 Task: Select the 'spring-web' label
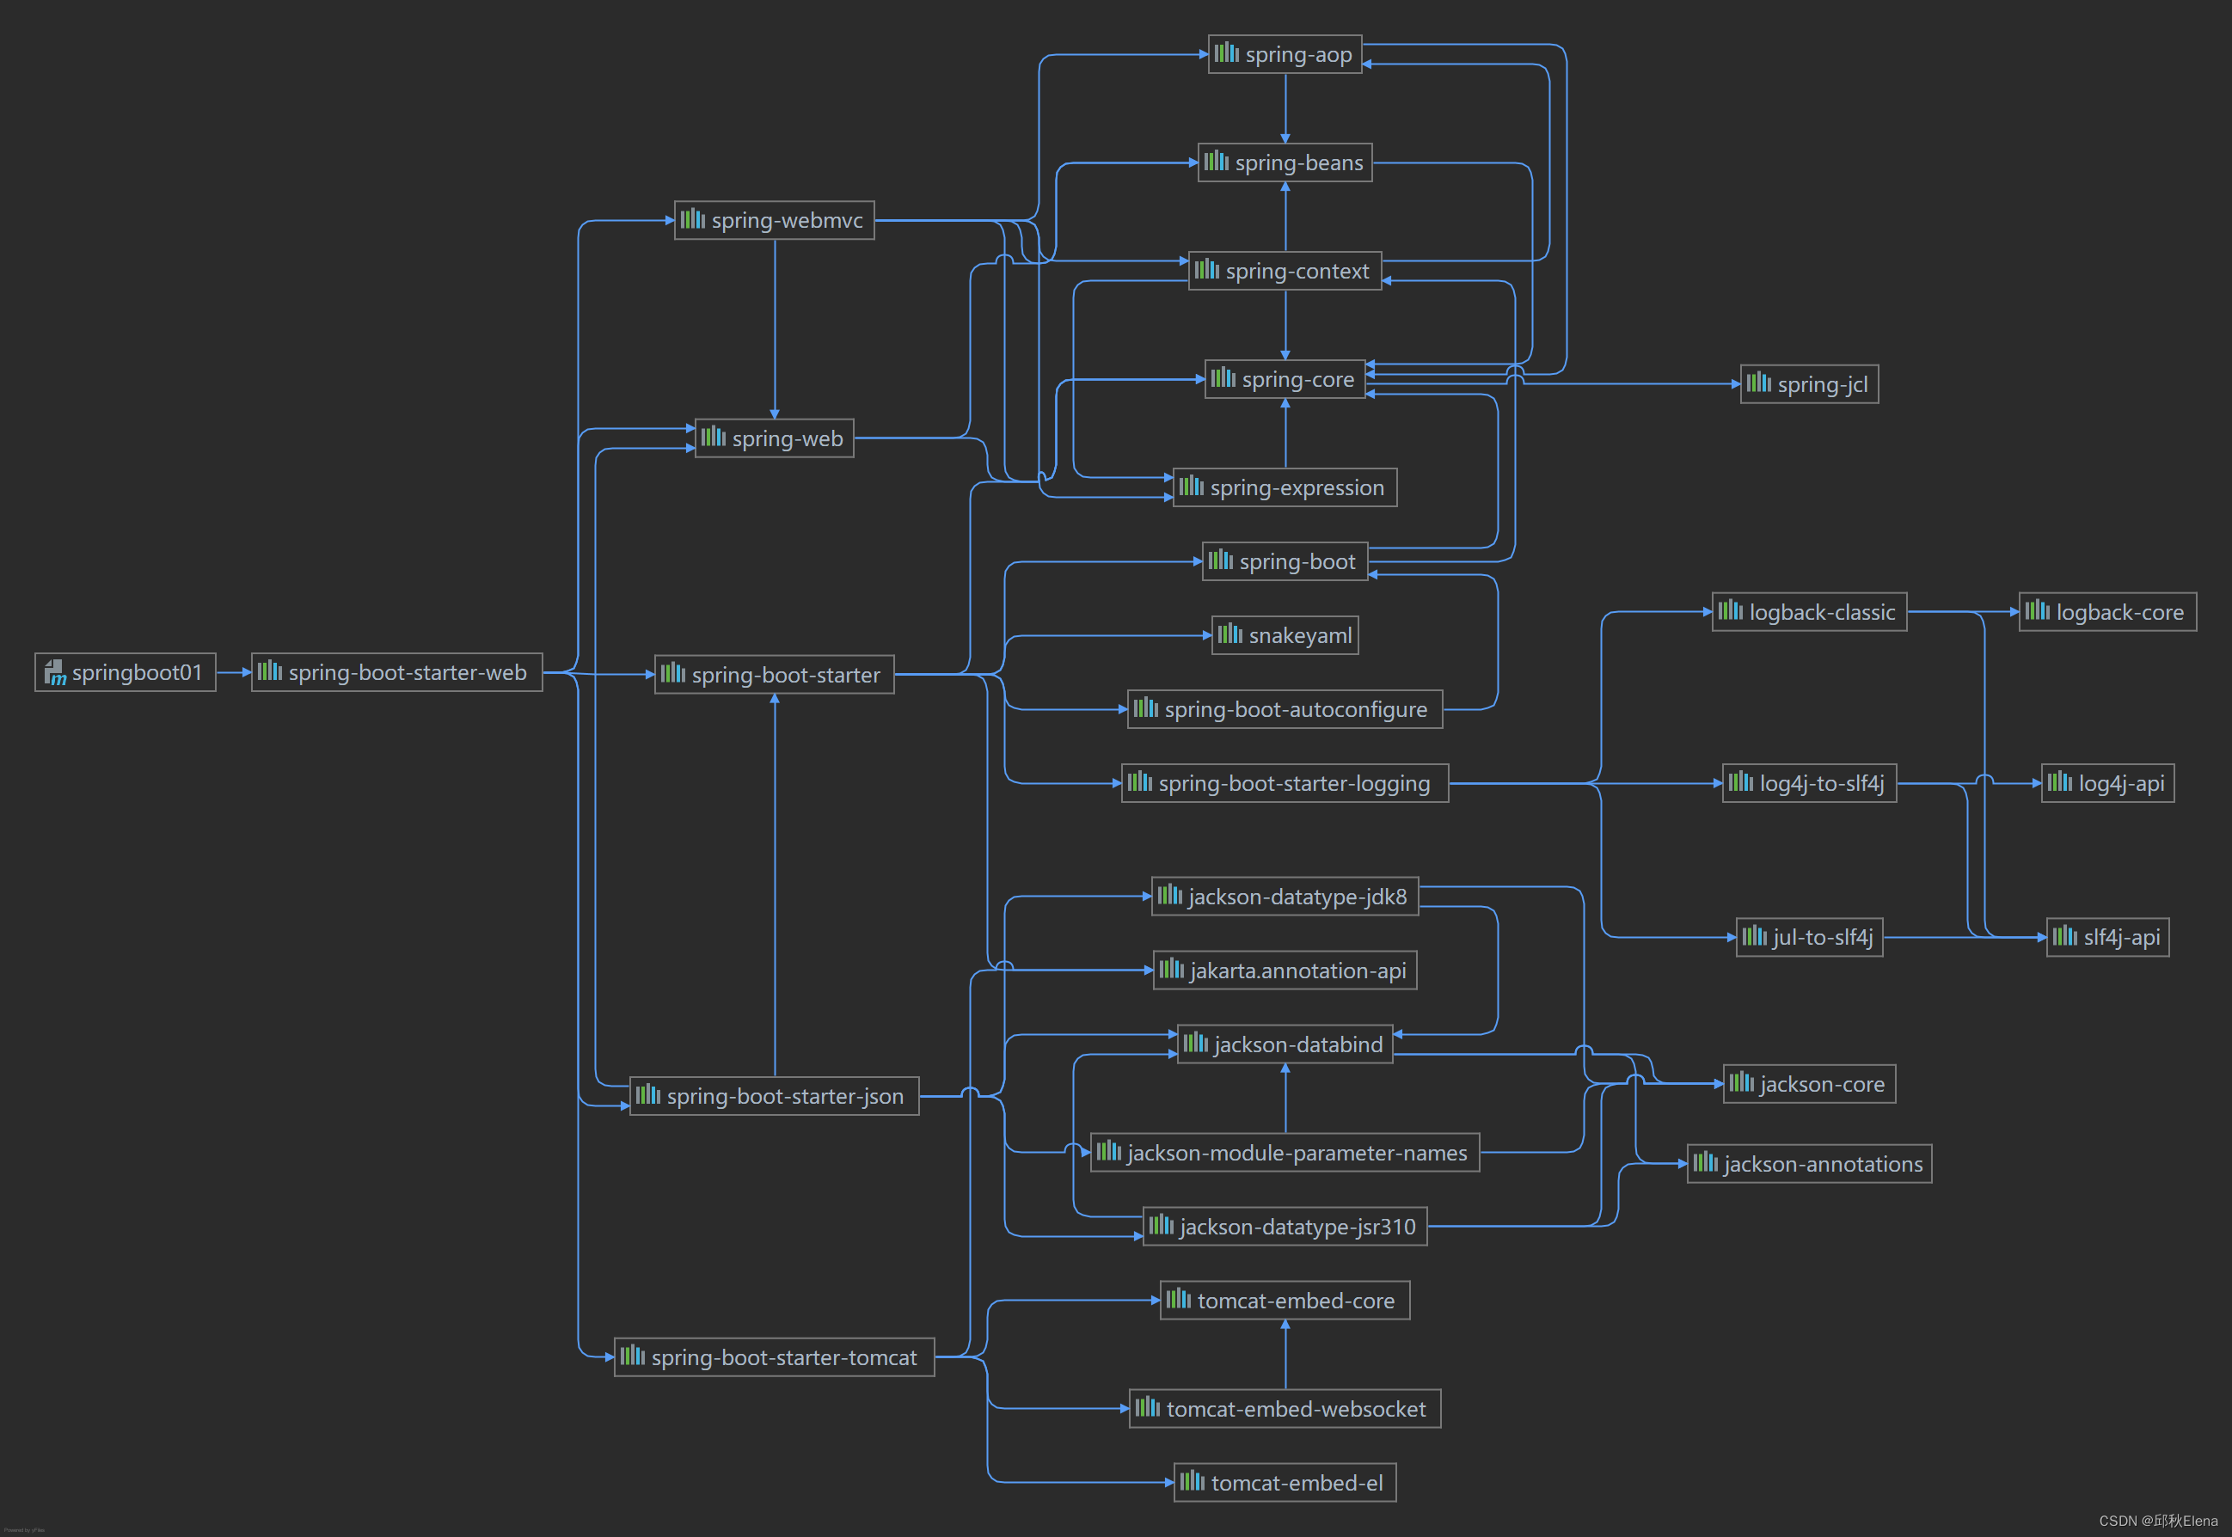(787, 439)
